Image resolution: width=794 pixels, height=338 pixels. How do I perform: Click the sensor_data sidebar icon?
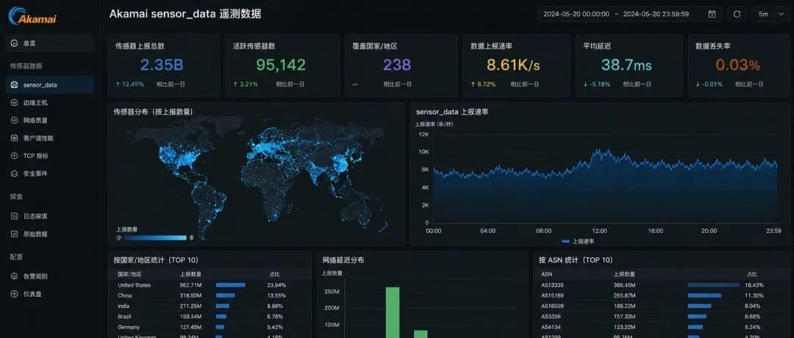pyautogui.click(x=14, y=85)
